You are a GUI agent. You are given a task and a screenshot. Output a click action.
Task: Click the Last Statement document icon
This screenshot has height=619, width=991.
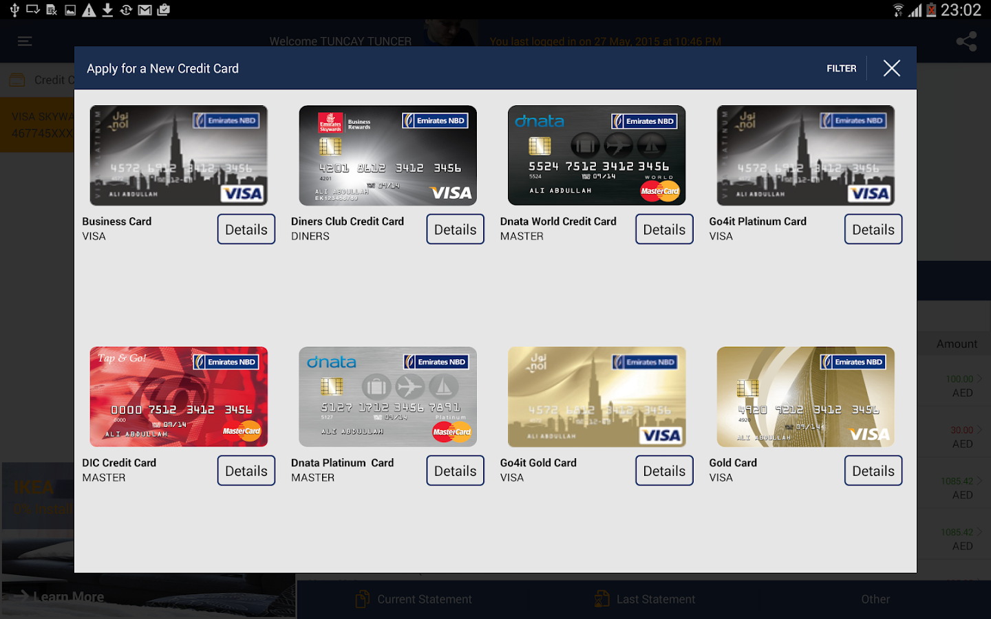coord(601,599)
